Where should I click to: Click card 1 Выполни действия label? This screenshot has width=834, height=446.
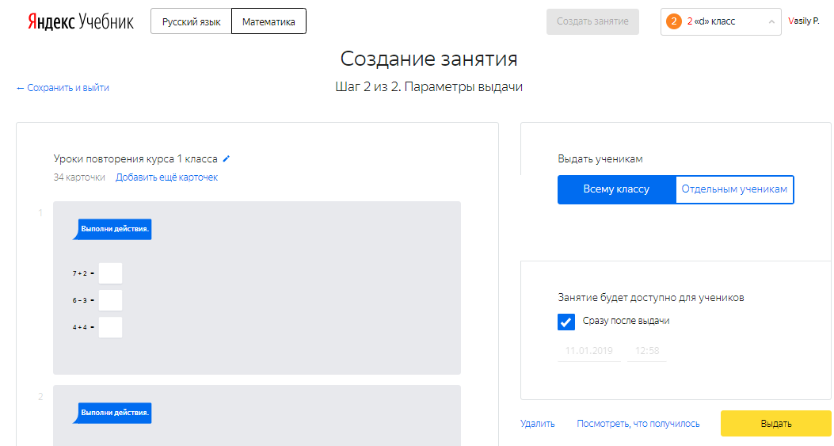tap(112, 229)
